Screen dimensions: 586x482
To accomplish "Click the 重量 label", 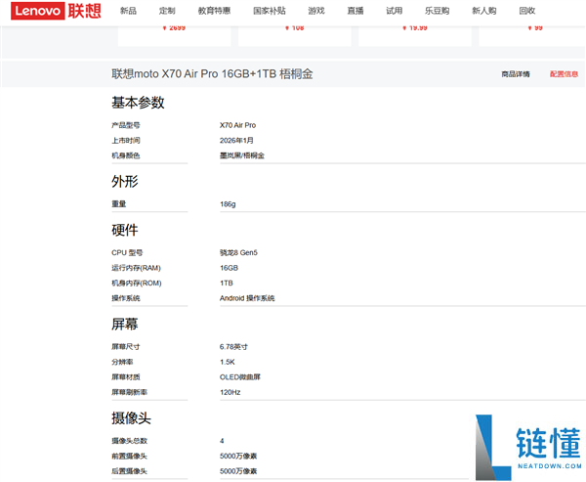I will [x=119, y=204].
